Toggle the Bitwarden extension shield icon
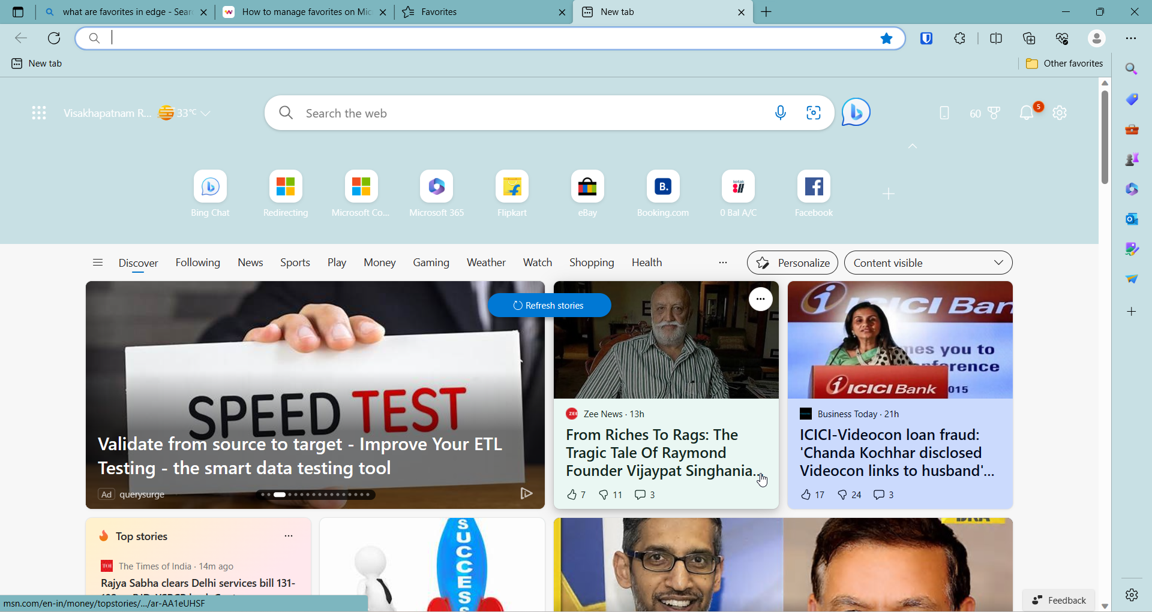The image size is (1152, 612). [926, 38]
